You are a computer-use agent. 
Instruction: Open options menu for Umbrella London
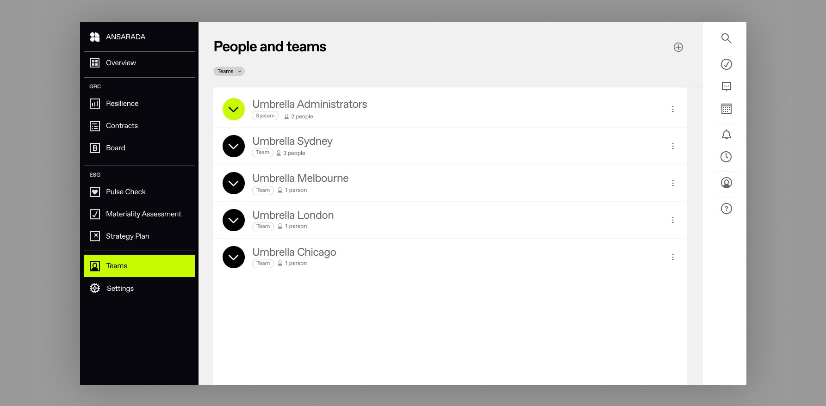point(673,220)
